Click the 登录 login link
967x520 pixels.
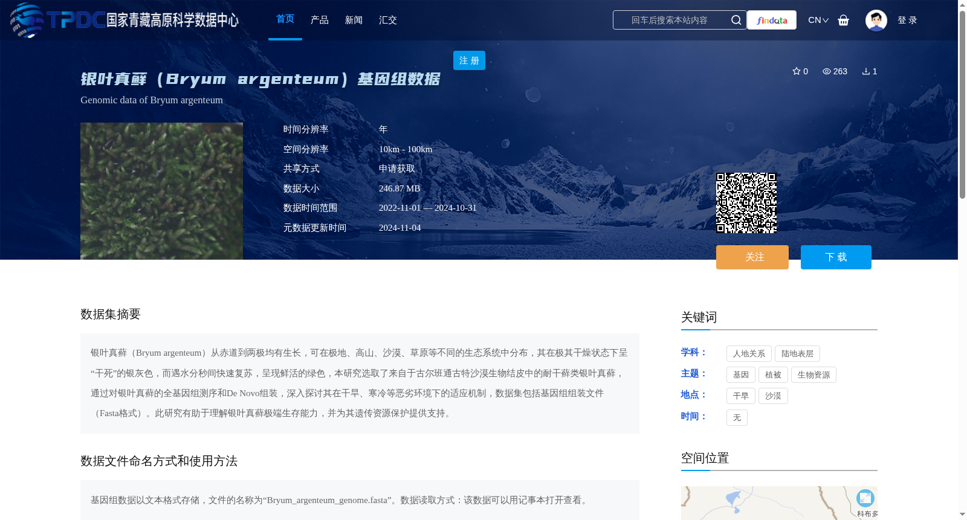[x=907, y=20]
